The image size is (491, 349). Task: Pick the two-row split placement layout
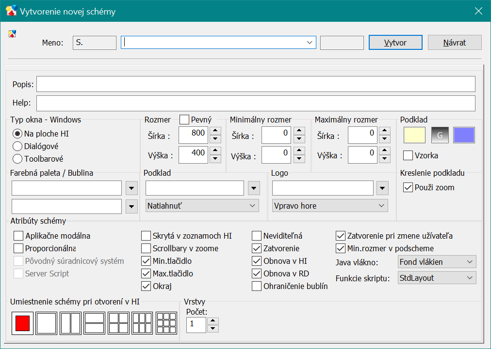coord(94,323)
